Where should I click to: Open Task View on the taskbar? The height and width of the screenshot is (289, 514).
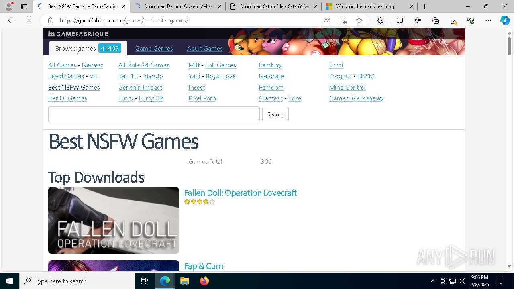[145, 281]
